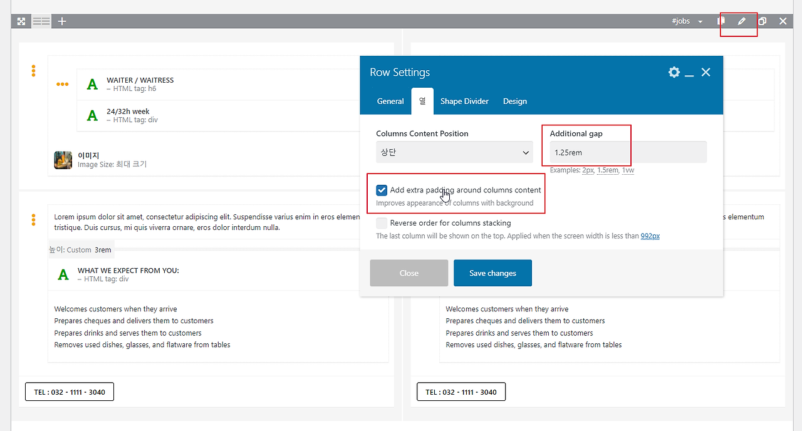
Task: Click the orange horizontal dots inner row handle
Action: 63,84
